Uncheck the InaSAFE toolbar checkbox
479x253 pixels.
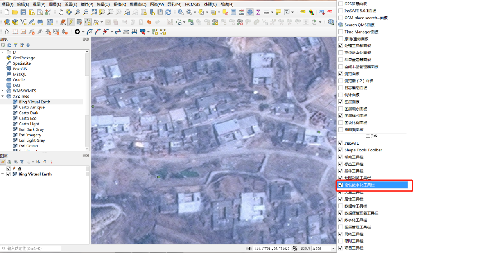[341, 143]
